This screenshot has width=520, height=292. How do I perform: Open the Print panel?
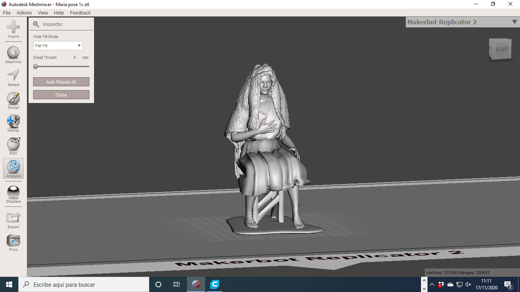click(13, 240)
